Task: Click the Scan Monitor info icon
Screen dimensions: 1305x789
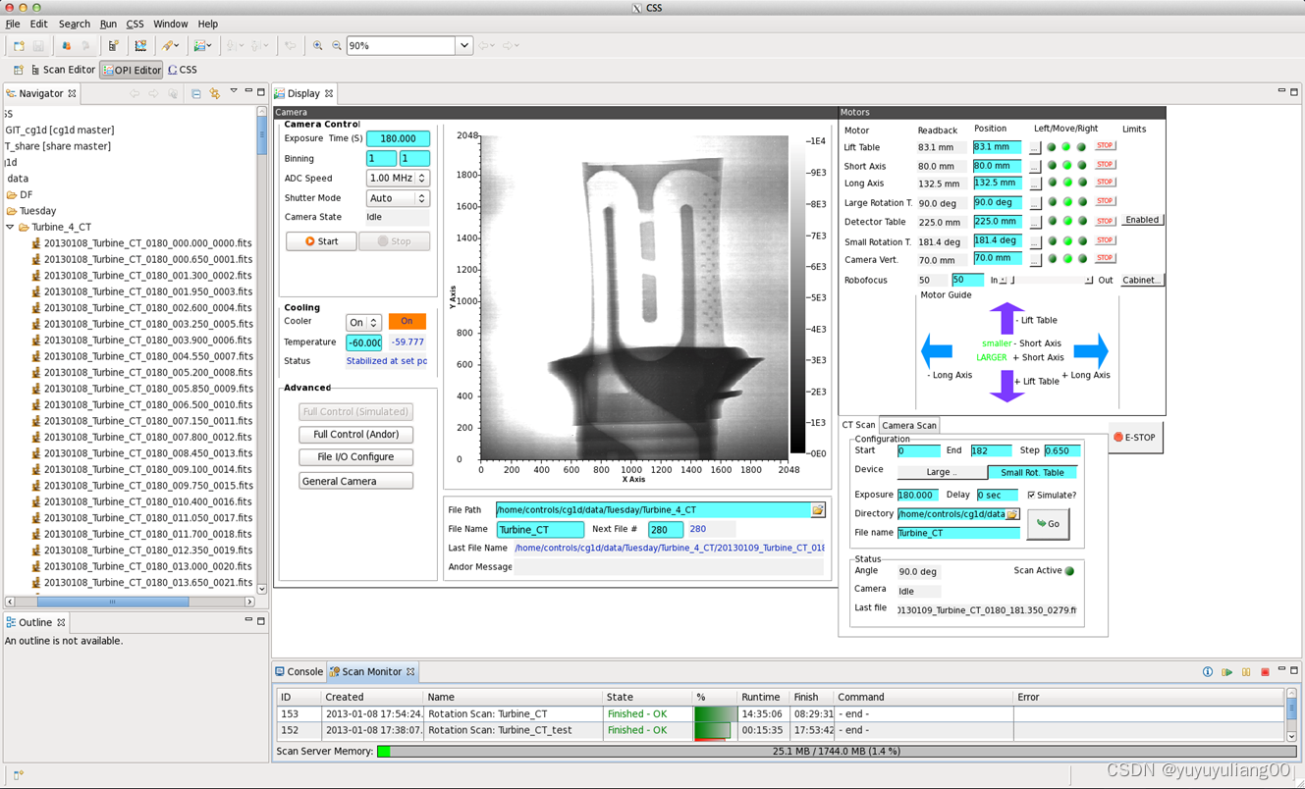Action: [1208, 672]
